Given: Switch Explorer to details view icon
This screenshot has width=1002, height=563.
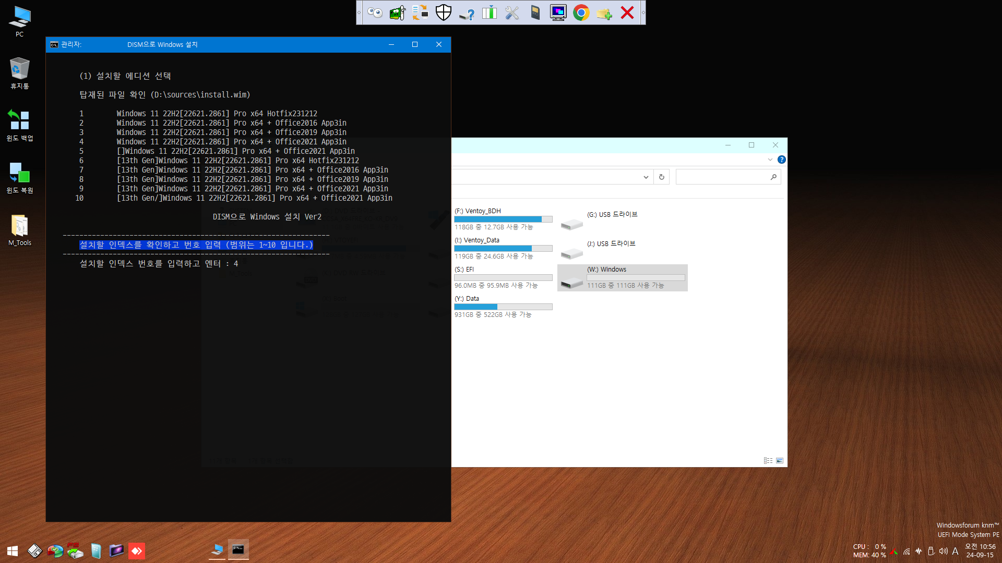Looking at the screenshot, I should coord(768,461).
